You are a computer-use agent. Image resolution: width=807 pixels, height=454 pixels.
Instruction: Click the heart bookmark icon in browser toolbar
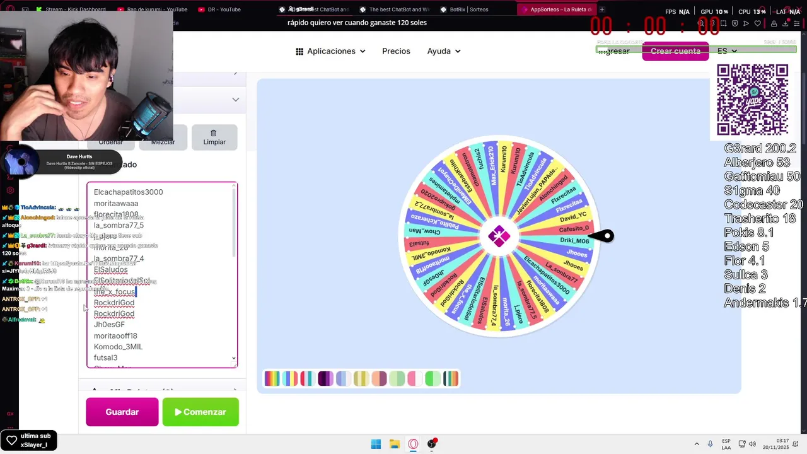(757, 23)
